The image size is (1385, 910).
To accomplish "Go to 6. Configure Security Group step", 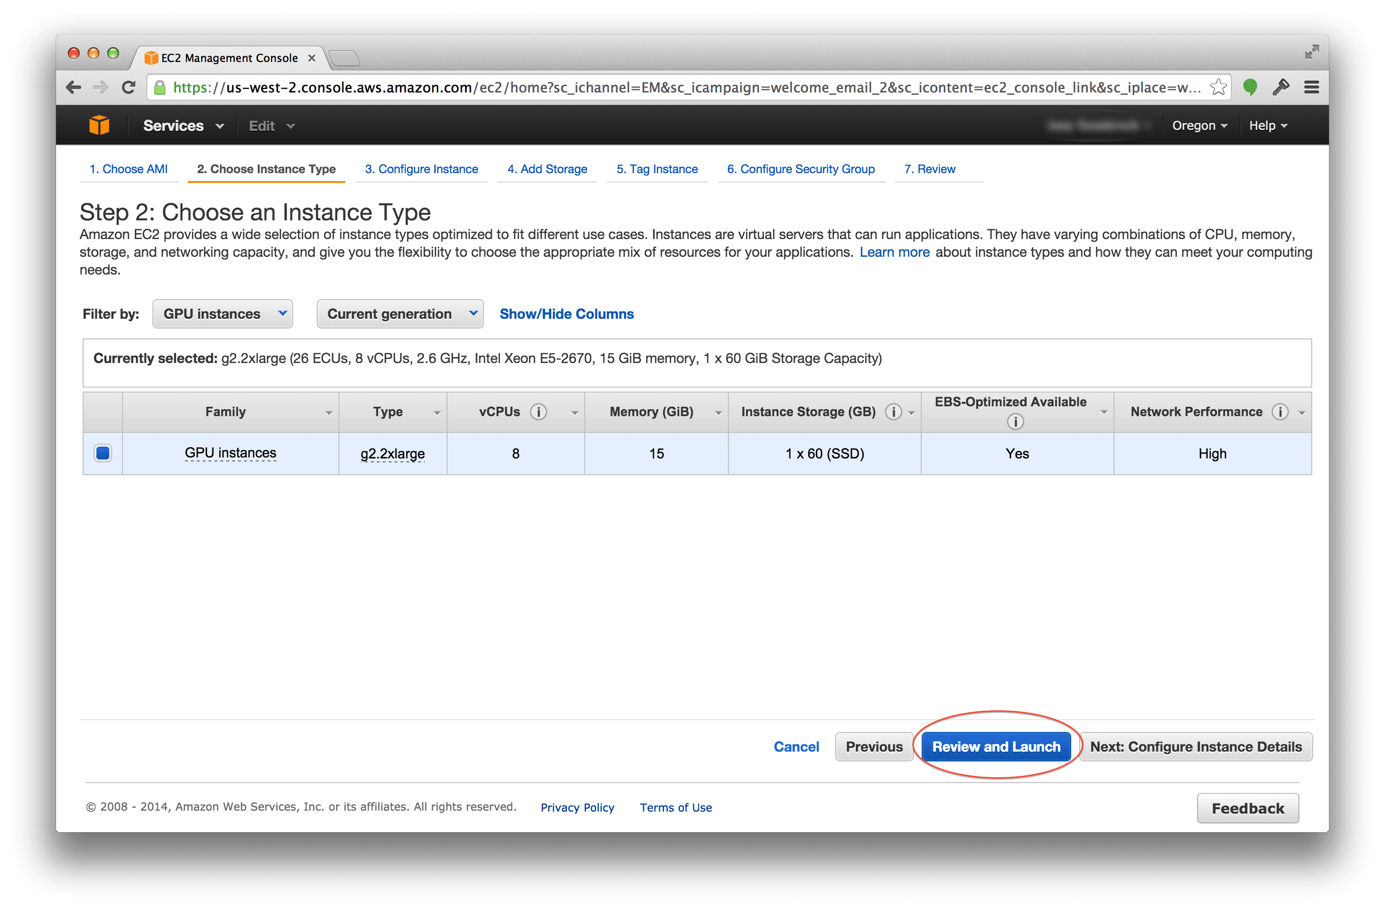I will point(801,169).
